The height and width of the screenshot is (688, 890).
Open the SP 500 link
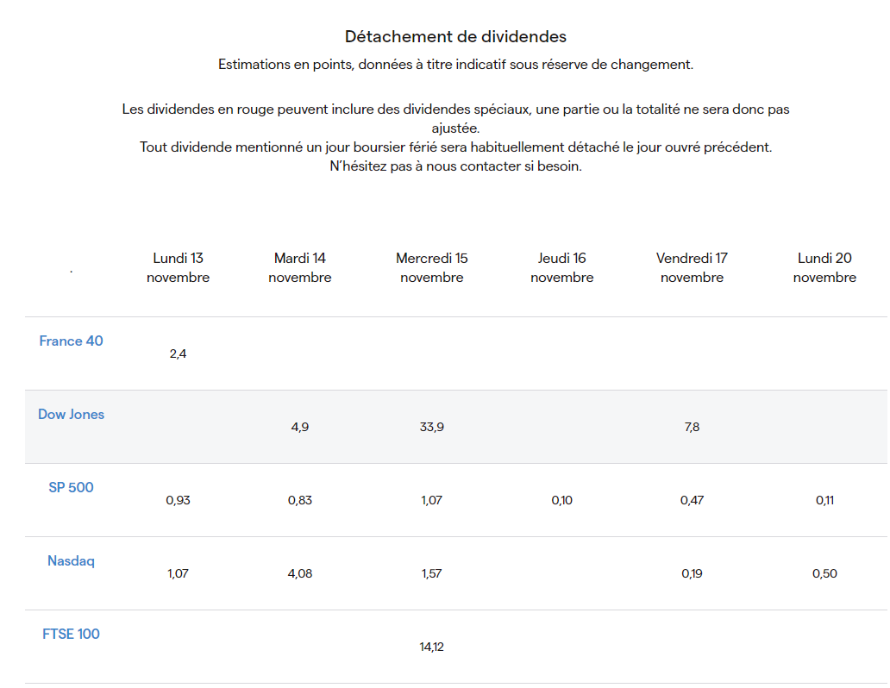click(x=71, y=487)
